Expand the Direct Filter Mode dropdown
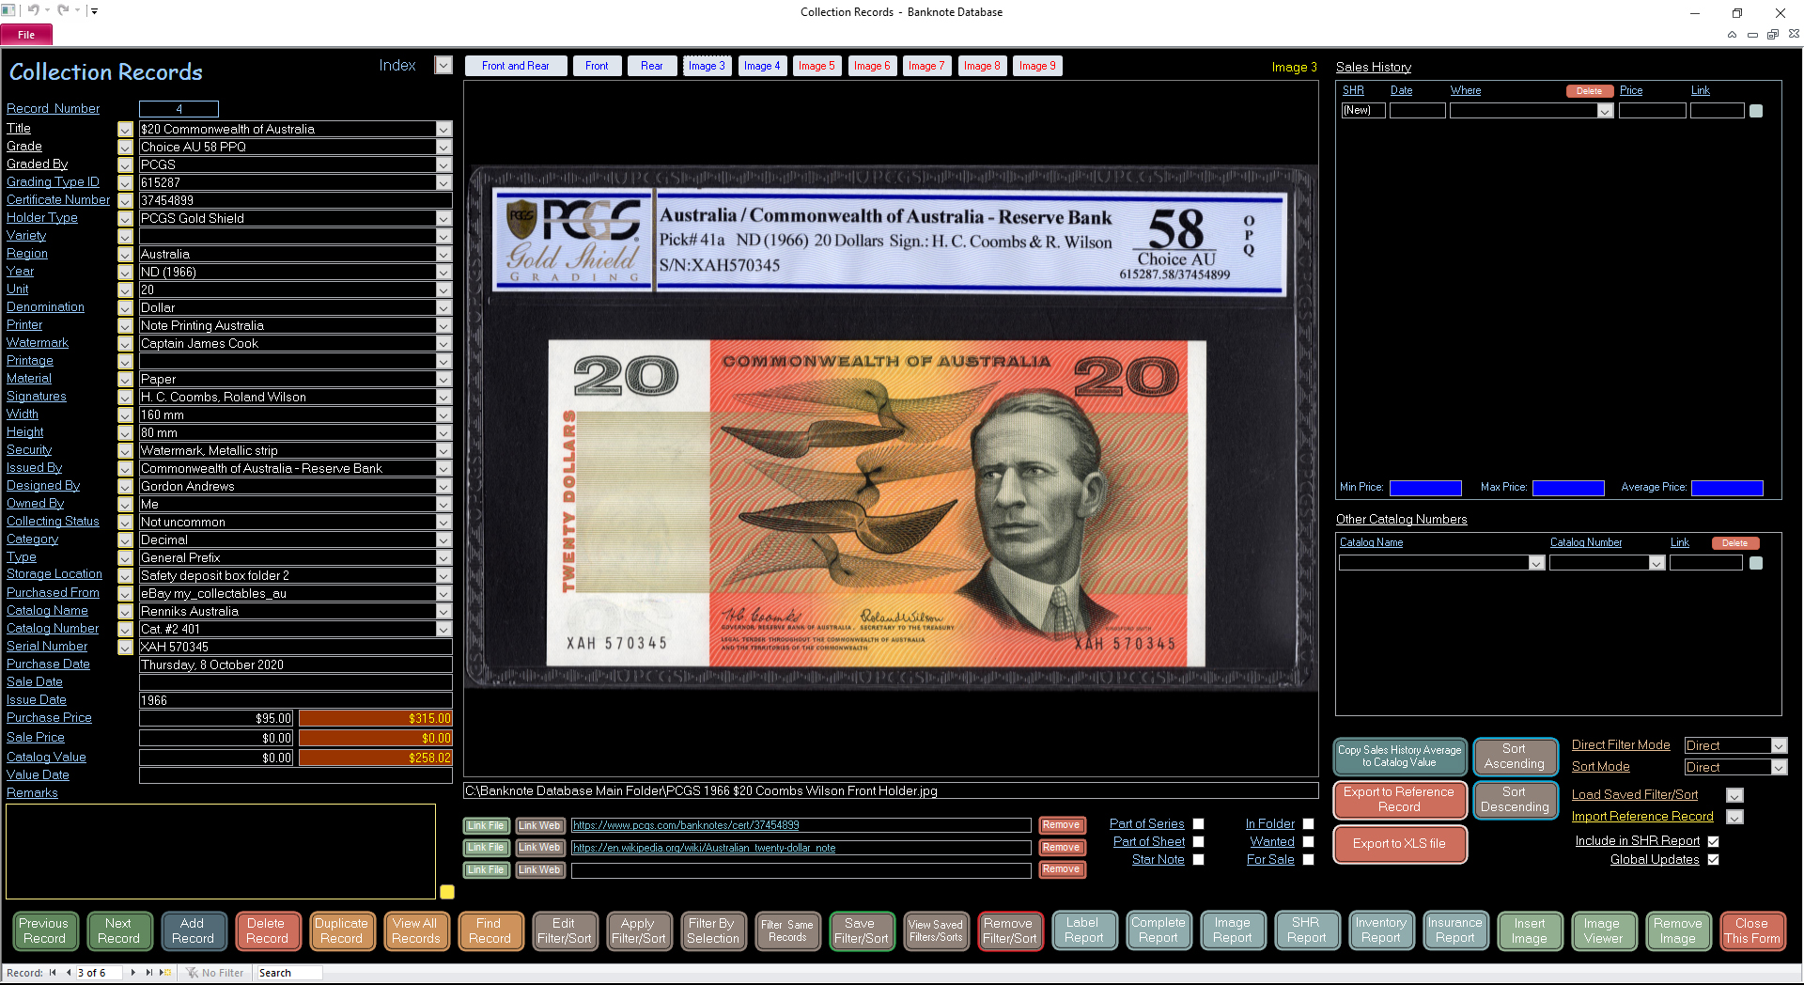1804x985 pixels. [x=1778, y=746]
